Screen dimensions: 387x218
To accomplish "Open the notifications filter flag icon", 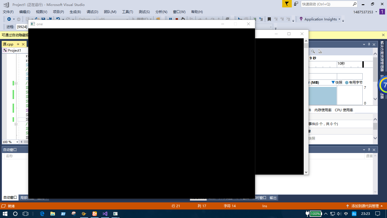I will pos(287,4).
